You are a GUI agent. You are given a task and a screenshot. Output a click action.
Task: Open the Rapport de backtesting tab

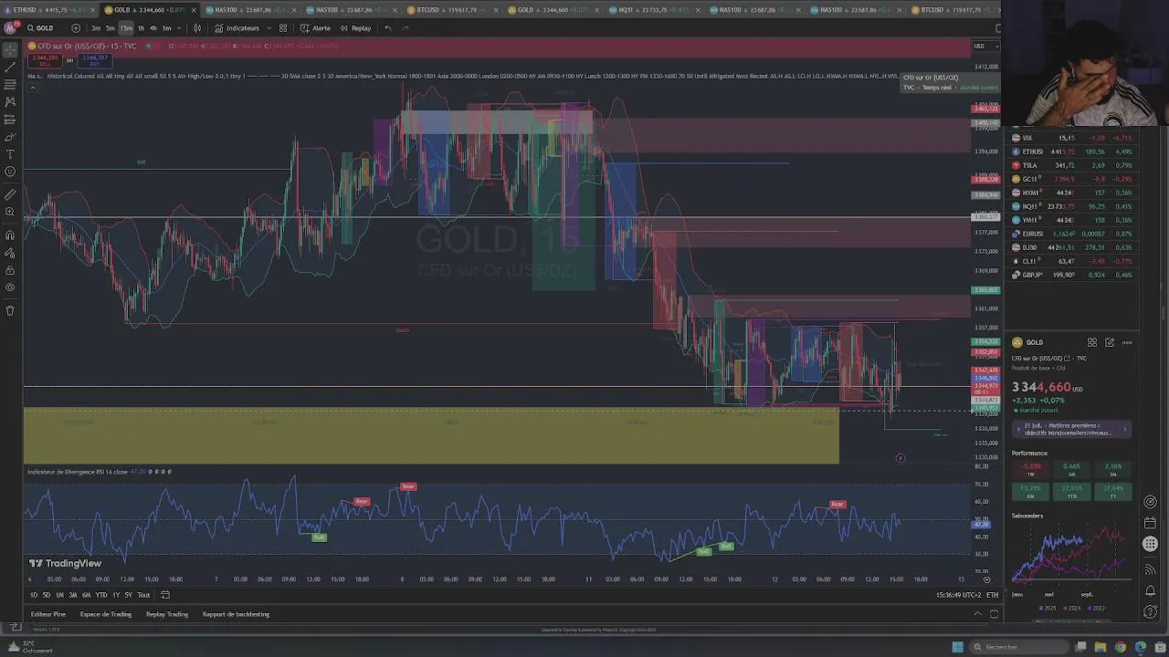point(236,614)
